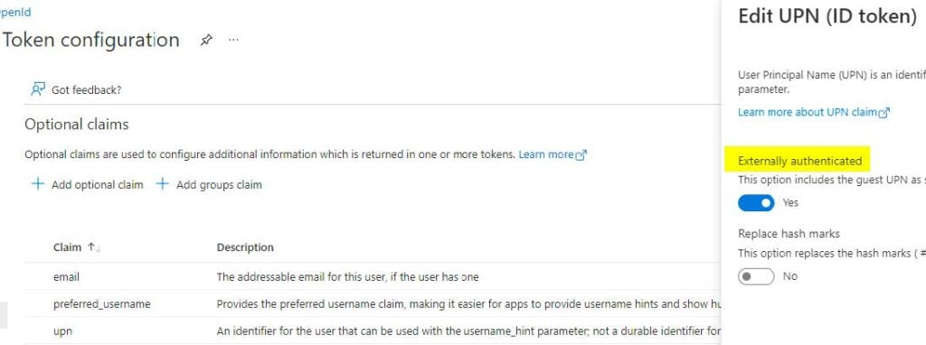Viewport: 926px width, 345px height.
Task: Click Add groups claim button
Action: tap(209, 184)
